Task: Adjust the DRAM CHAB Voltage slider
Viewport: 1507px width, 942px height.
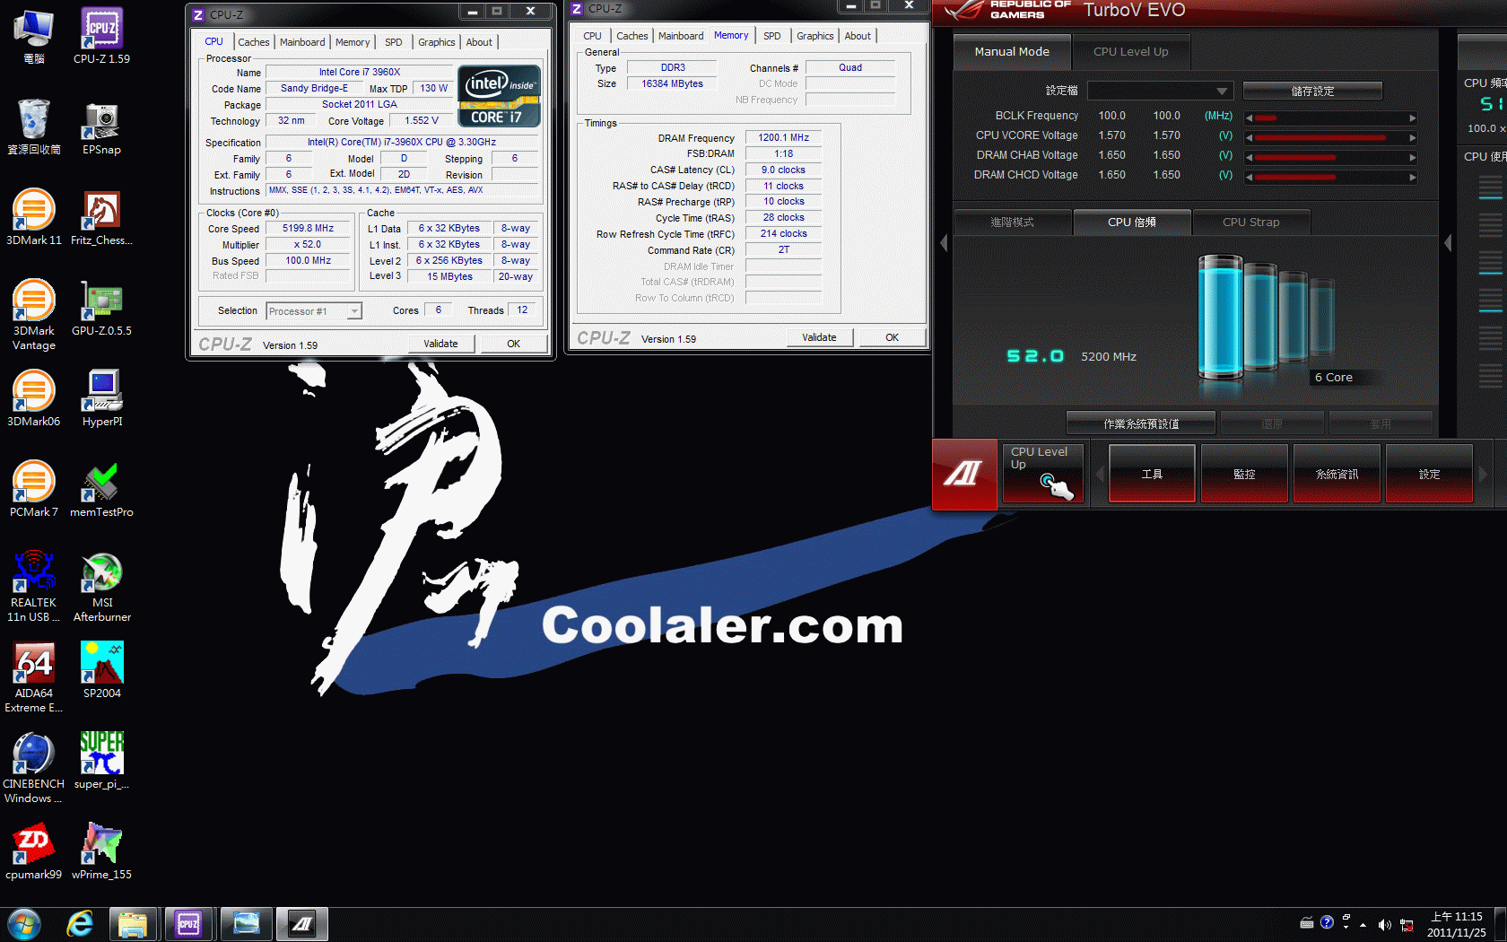Action: click(x=1331, y=157)
